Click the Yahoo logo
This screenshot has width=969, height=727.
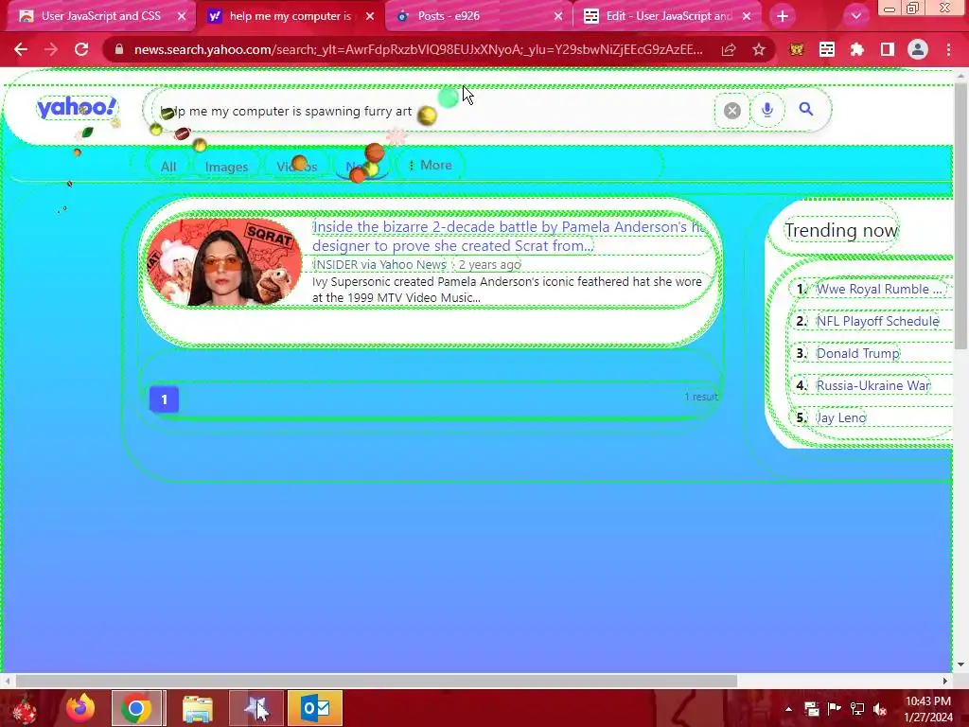click(77, 108)
